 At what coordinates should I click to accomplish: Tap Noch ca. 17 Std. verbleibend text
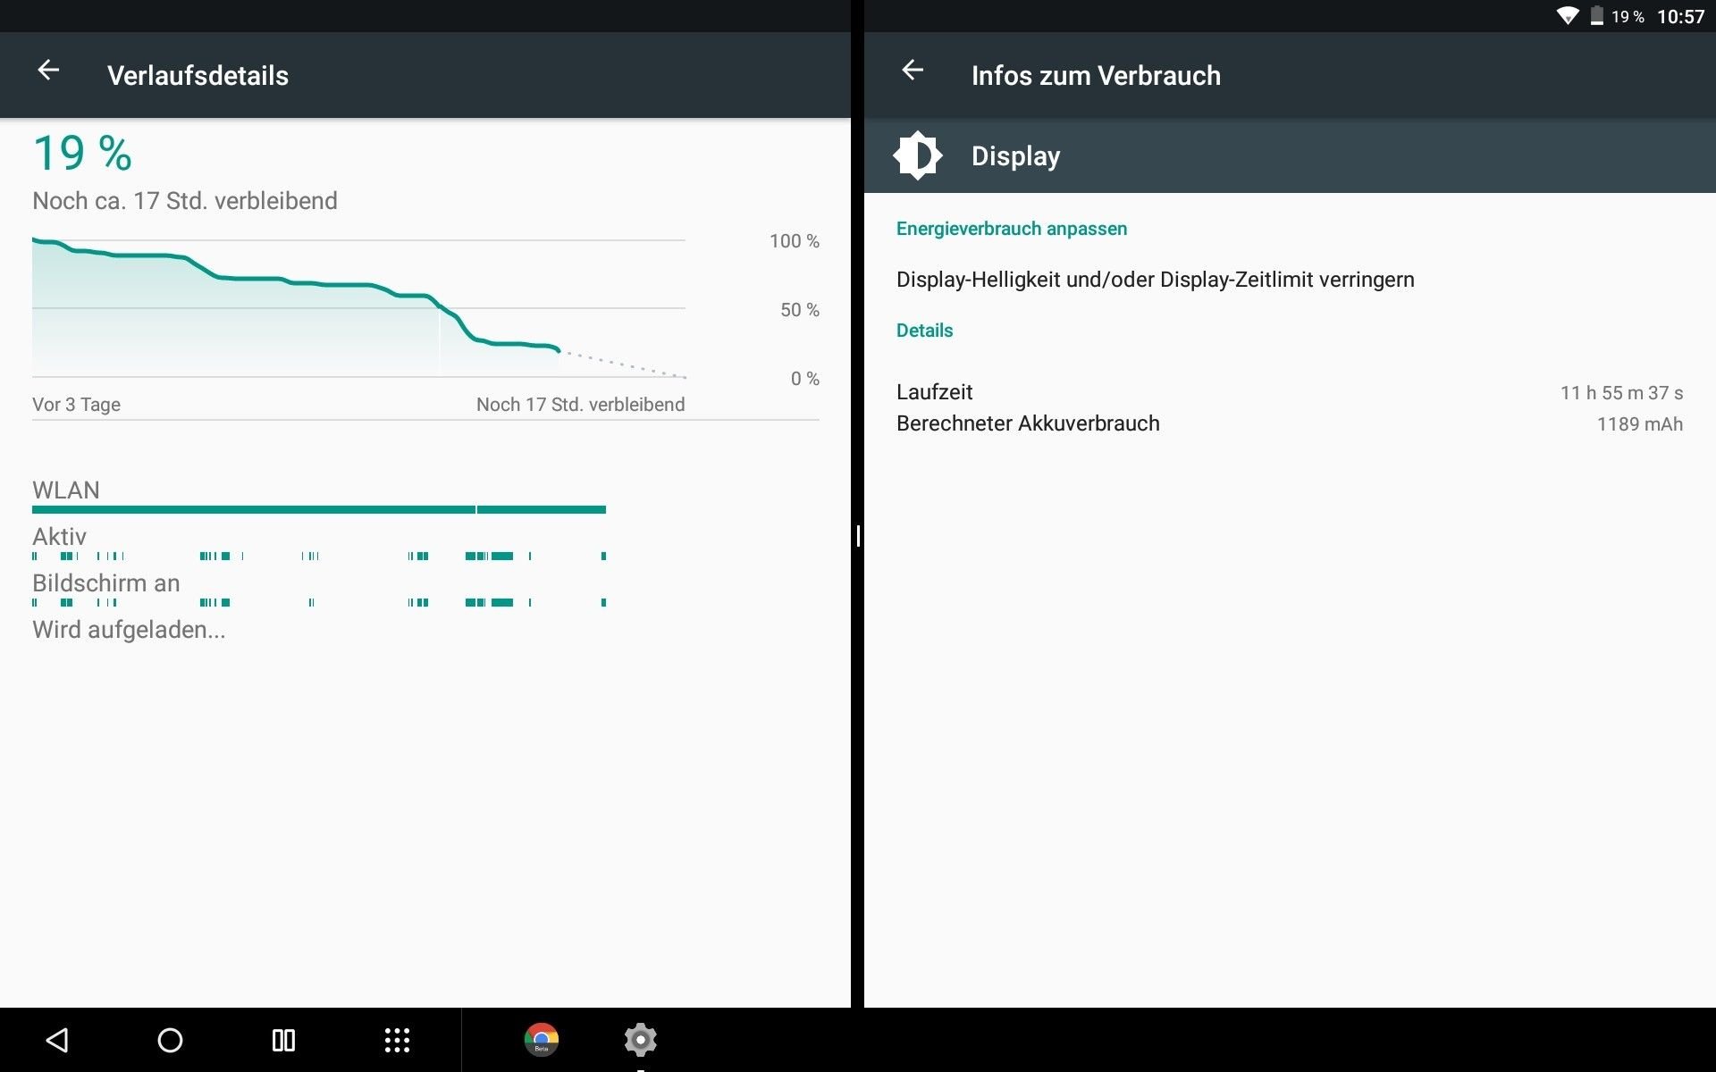(185, 201)
